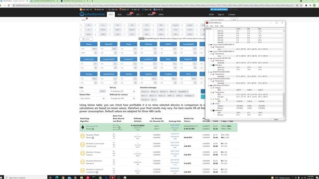The width and height of the screenshot is (319, 179).
Task: Open the Volume filter dropdown
Action: (92, 98)
